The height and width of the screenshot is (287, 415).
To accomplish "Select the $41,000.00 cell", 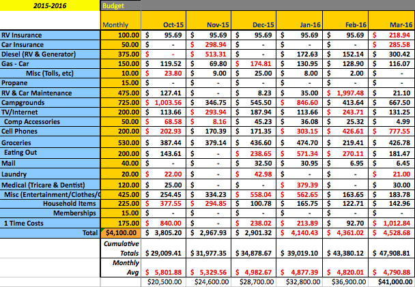I will tap(392, 282).
